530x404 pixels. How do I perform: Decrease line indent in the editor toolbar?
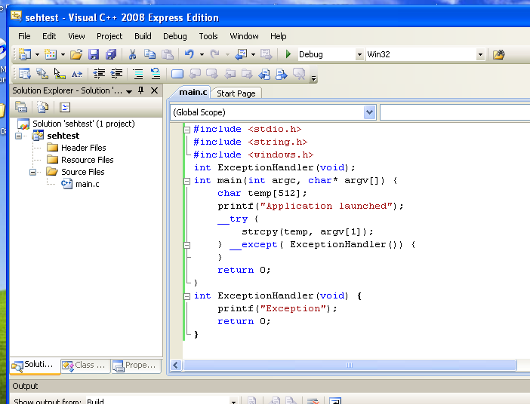pyautogui.click(x=99, y=73)
